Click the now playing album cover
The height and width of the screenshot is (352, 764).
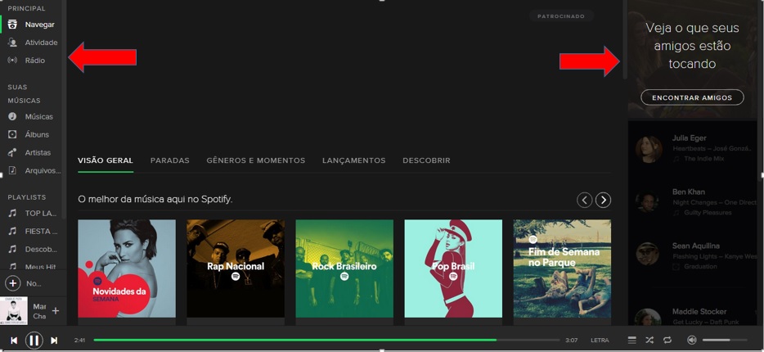tap(14, 310)
